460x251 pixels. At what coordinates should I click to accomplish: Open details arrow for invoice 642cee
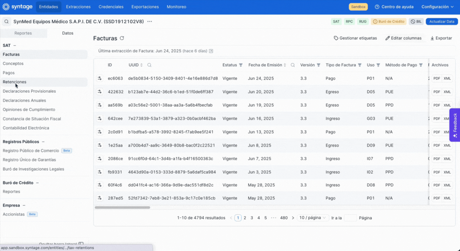coord(100,118)
